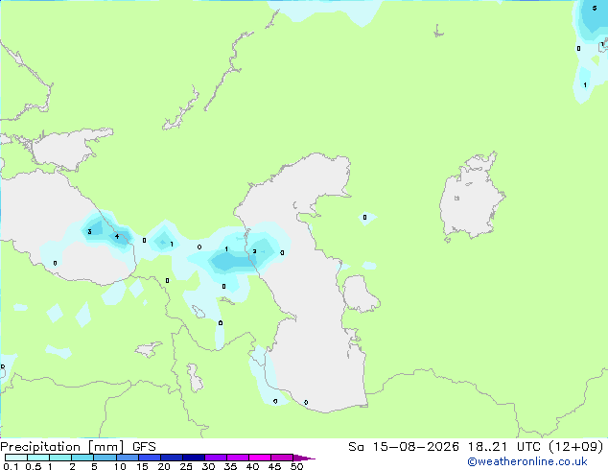Click the 'Precipitation [mm]' title text

(x=62, y=447)
